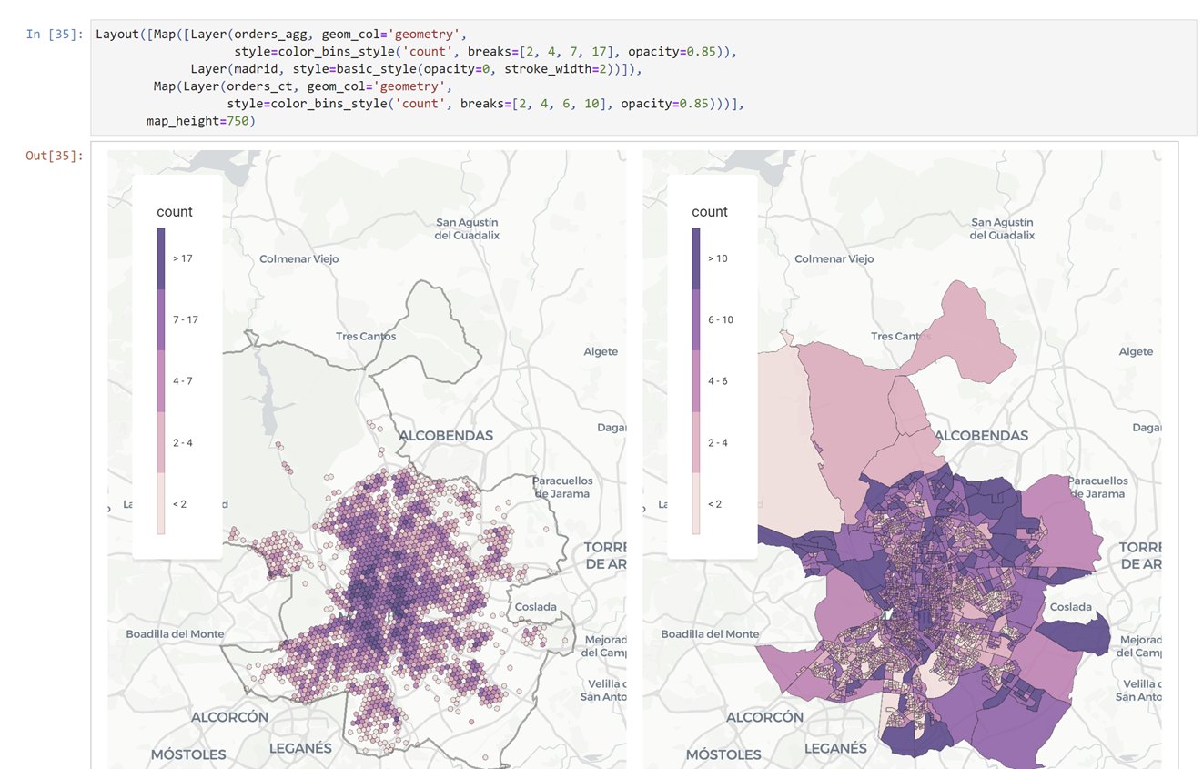1203x769 pixels.
Task: Click 'Paracuellos de Jarama' on the right map
Action: (1097, 487)
